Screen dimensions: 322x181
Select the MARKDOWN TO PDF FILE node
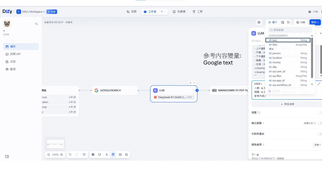pyautogui.click(x=229, y=90)
